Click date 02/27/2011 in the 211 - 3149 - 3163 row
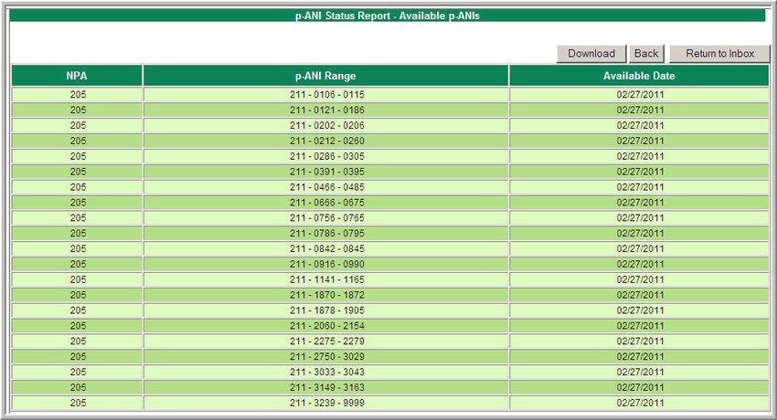This screenshot has height=420, width=777. [640, 387]
